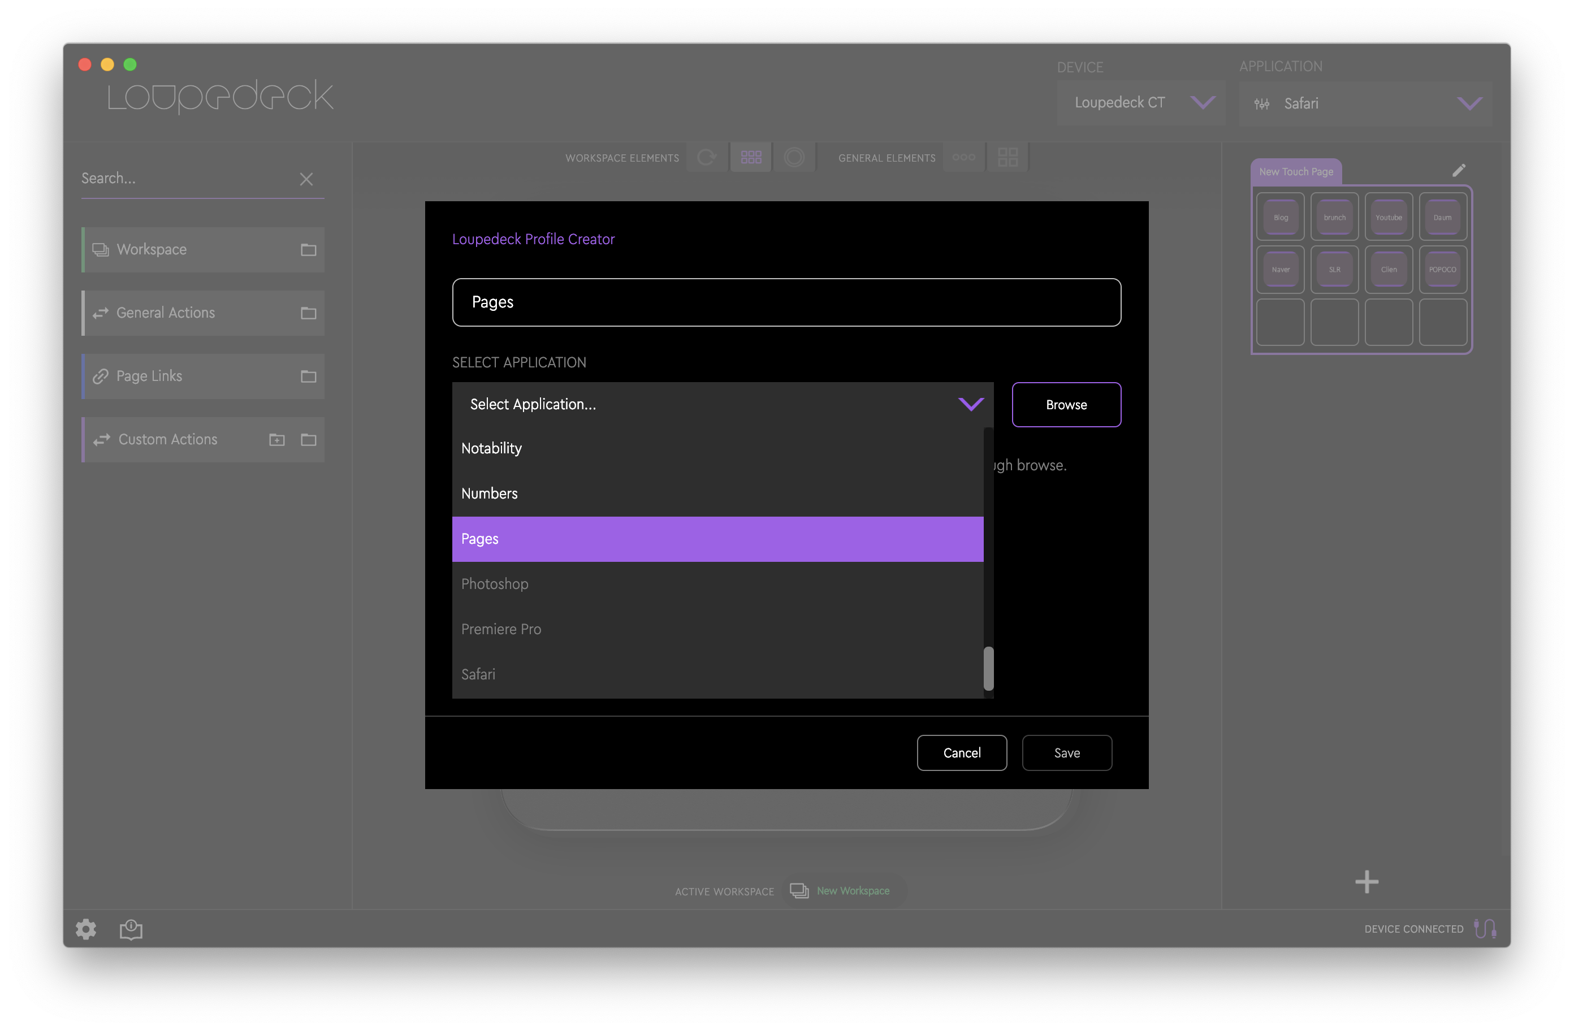Click the rotate workspace element icon
This screenshot has width=1574, height=1031.
tap(706, 157)
